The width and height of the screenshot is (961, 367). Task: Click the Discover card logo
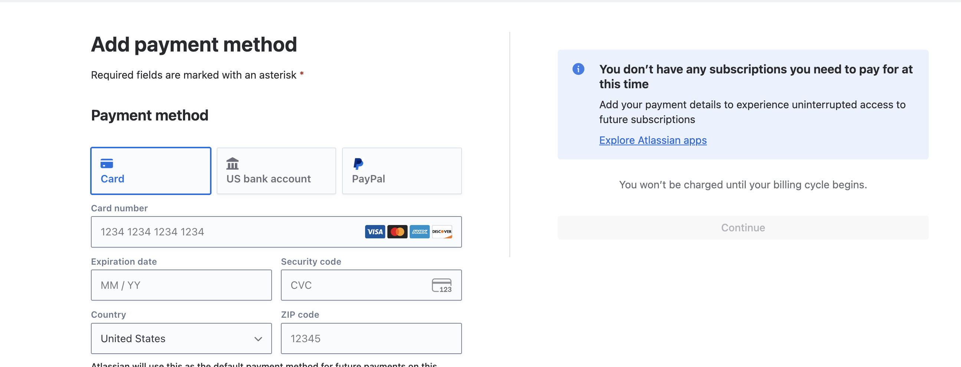click(442, 232)
